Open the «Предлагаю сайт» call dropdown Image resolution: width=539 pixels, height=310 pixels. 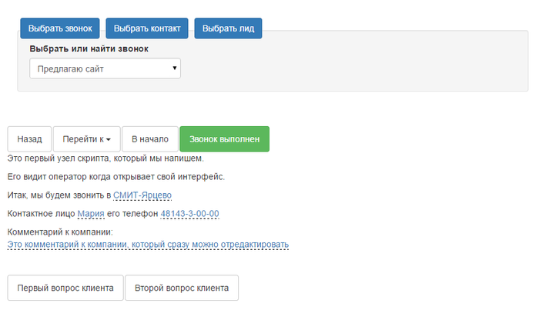[x=105, y=69]
